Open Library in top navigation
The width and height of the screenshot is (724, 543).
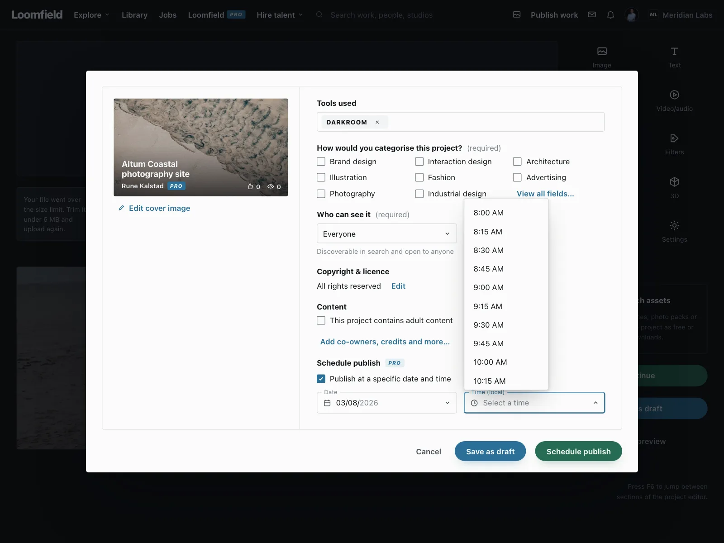(134, 15)
